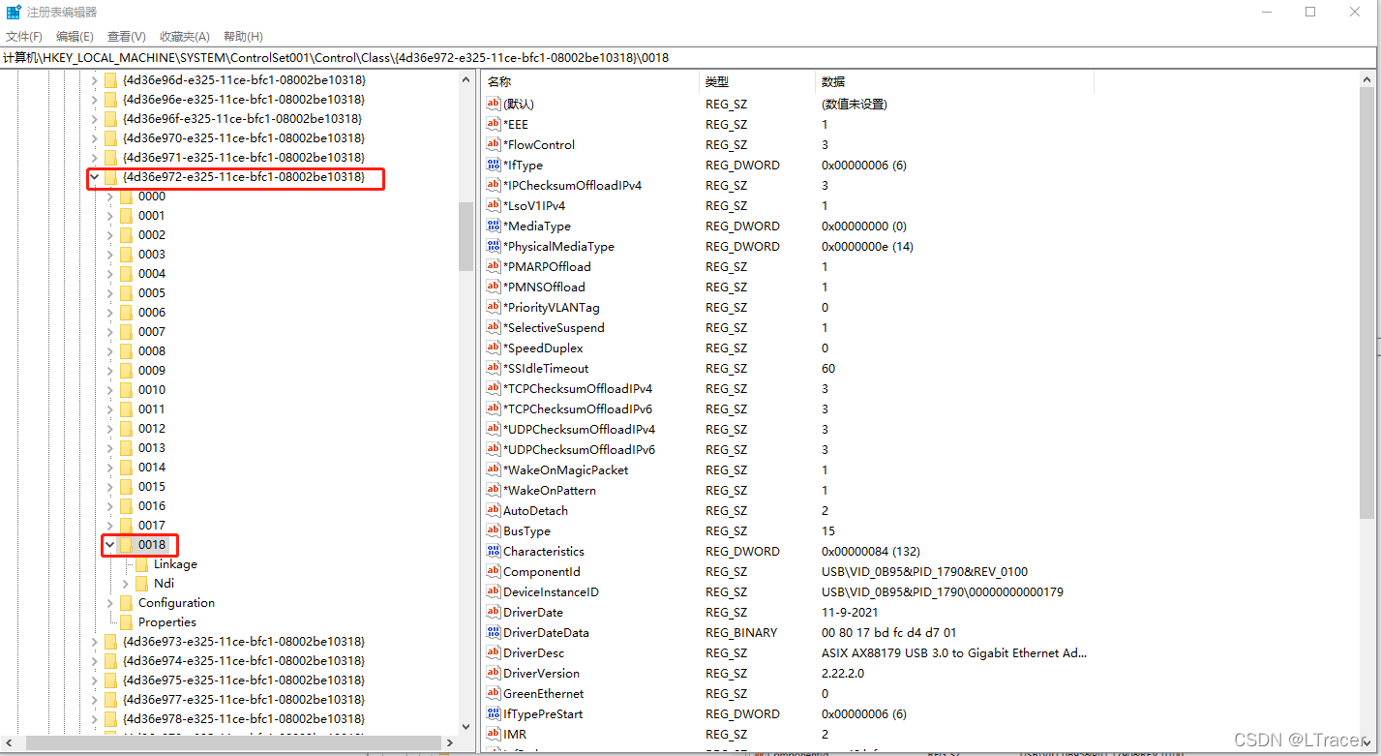The width and height of the screenshot is (1381, 756).
Task: Click the icon for IfTypePreStart value
Action: tap(494, 713)
